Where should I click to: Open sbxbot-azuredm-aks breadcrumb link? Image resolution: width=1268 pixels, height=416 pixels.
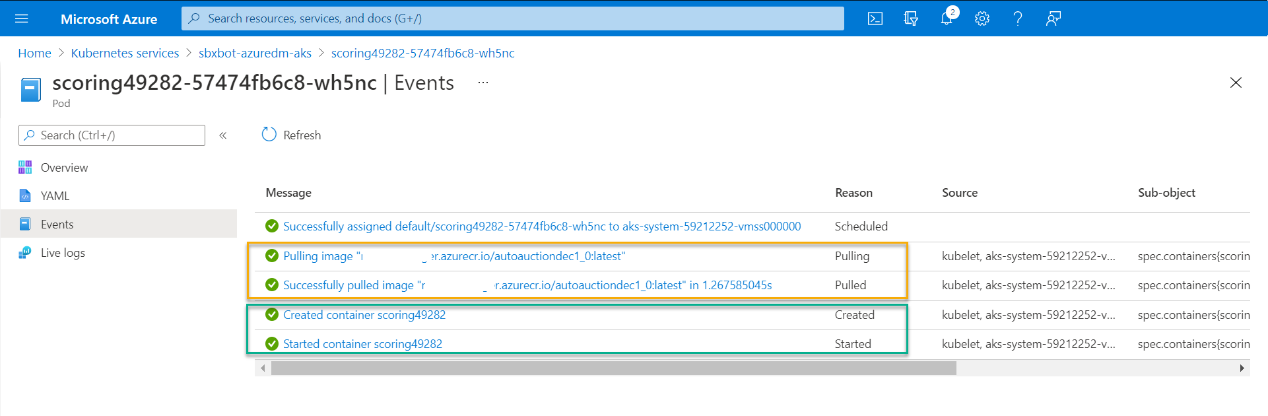click(x=255, y=53)
